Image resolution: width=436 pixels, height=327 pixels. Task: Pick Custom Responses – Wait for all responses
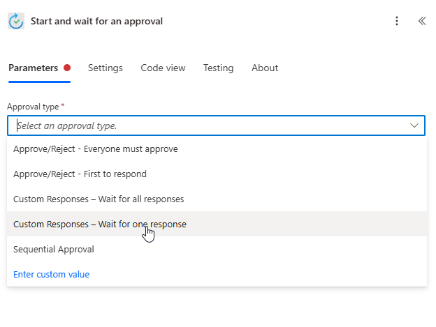coord(217,199)
